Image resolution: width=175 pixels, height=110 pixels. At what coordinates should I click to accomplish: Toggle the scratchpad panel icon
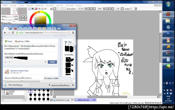coord(45,9)
